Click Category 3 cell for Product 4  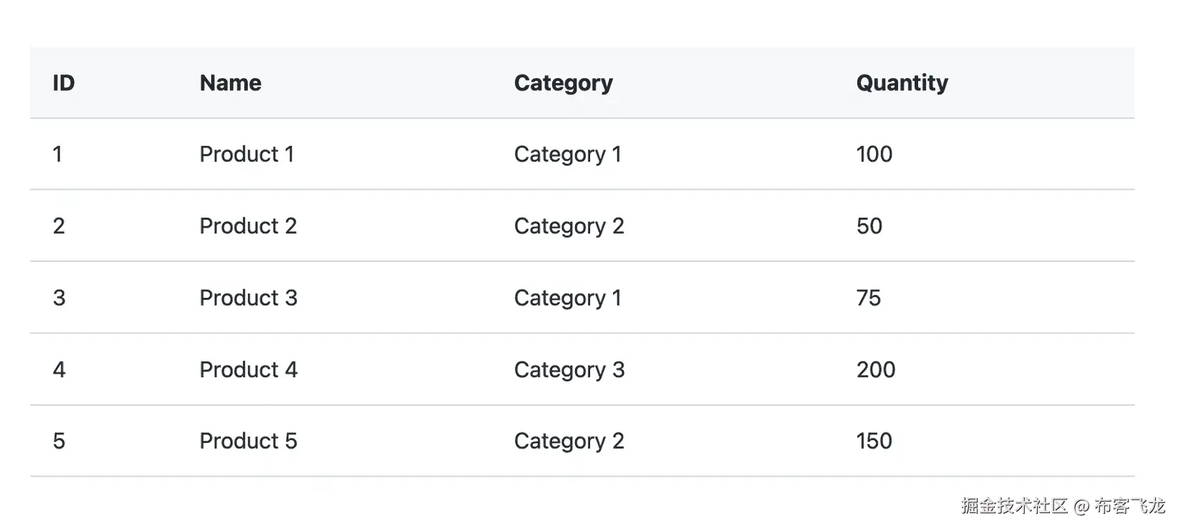(569, 370)
